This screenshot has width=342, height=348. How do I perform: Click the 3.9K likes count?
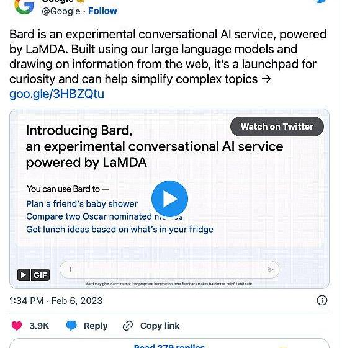[39, 326]
